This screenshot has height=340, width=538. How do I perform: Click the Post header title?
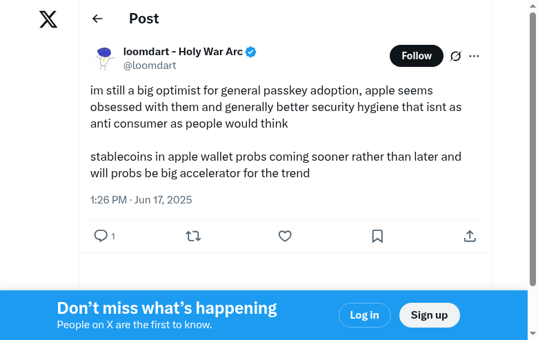click(143, 19)
